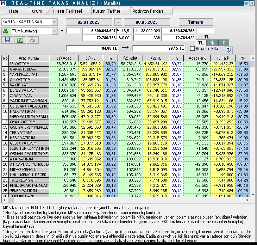257x245 pixels.
Task: Click the 79,15 TL price field
Action: (x=158, y=48)
